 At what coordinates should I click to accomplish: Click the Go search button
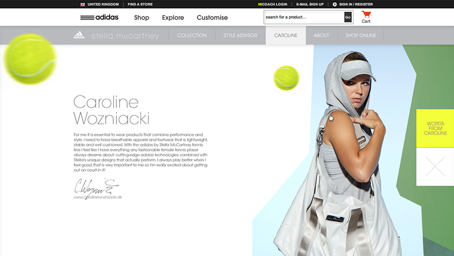tap(348, 17)
